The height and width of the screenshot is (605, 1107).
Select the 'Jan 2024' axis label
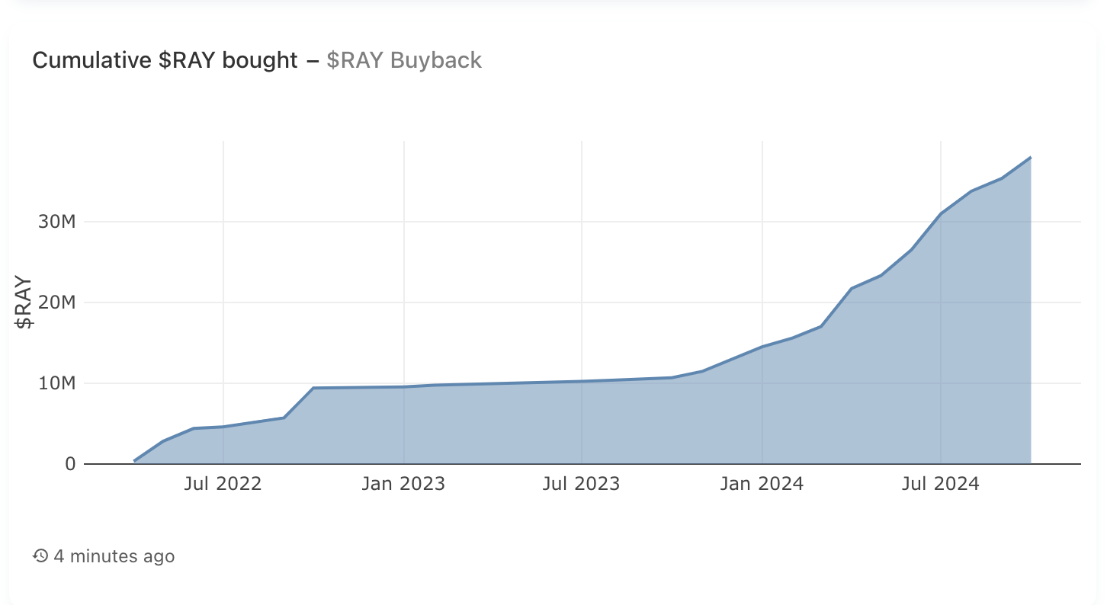point(763,483)
